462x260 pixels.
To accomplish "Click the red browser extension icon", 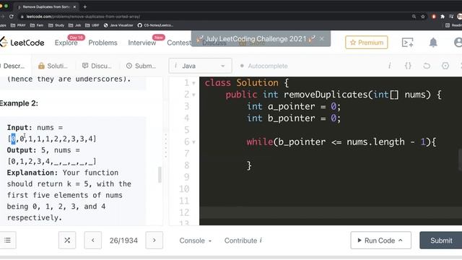I will tap(433, 17).
